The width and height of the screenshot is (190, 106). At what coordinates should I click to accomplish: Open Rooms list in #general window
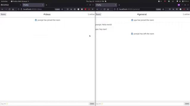(98, 14)
